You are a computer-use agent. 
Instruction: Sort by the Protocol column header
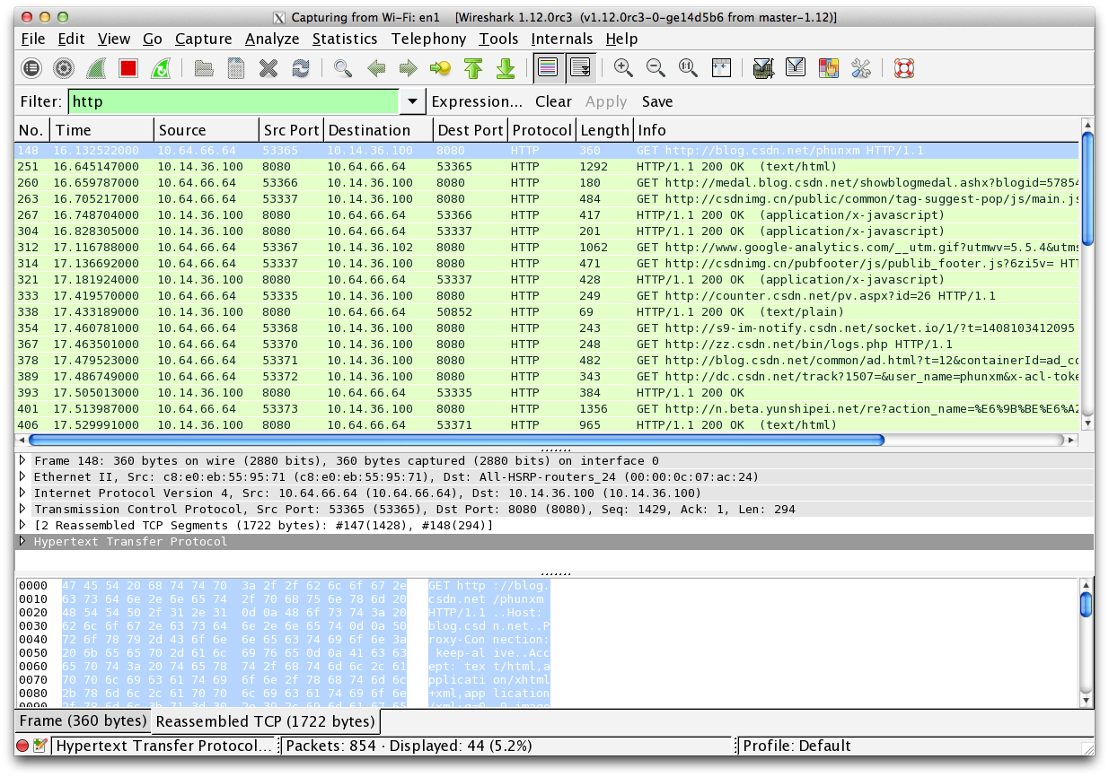(542, 130)
